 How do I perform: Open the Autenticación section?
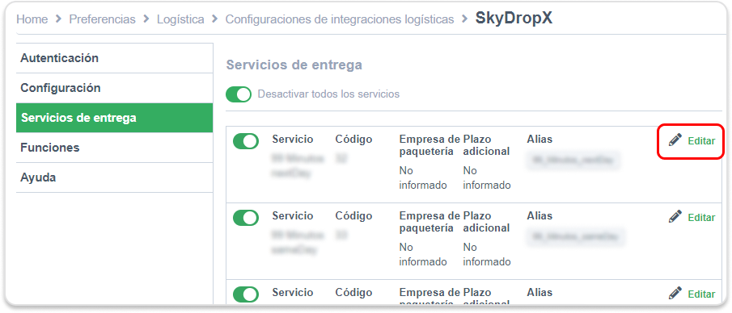click(114, 58)
